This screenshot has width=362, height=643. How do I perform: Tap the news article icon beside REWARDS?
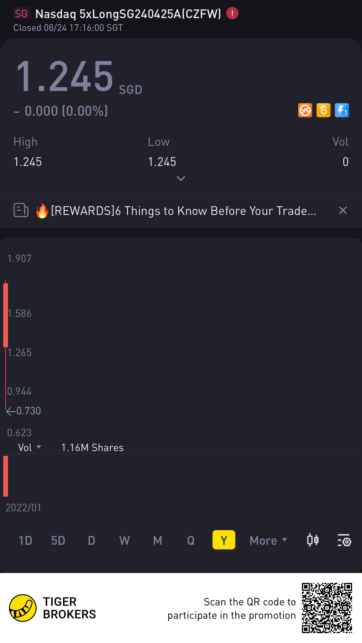[x=21, y=210]
